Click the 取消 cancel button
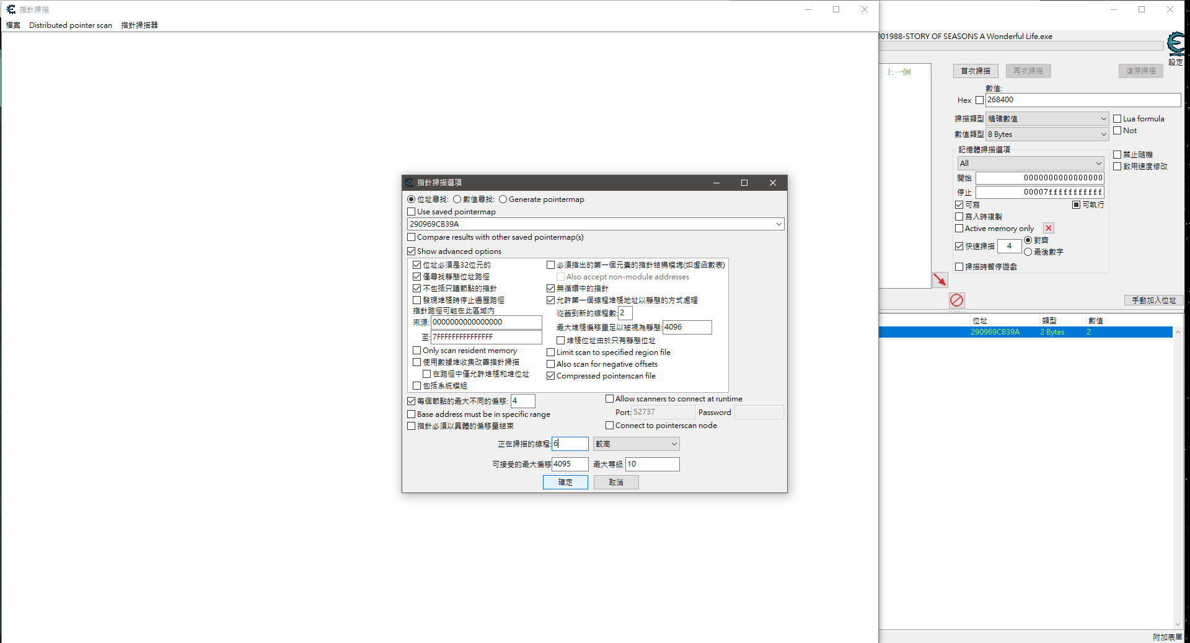Viewport: 1190px width, 643px height. pos(616,483)
